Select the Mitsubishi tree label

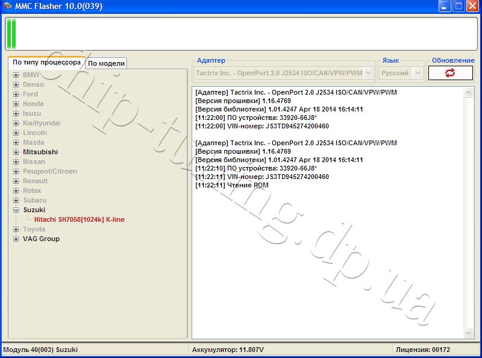coord(40,152)
